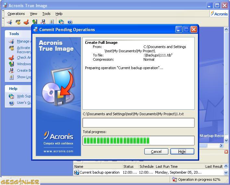Click the Check Archive toolbar icon
The width and height of the screenshot is (230, 185).
27,22
